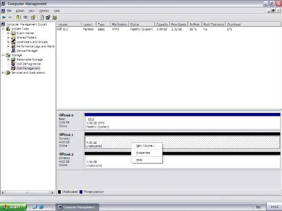
Task: Choose Properties from the context menu
Action: click(147, 153)
